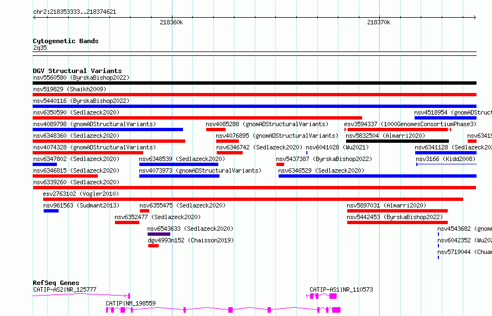Select the CATIP-AS1|NR_110573 gene label
This screenshot has height=316, width=492.
click(x=341, y=289)
